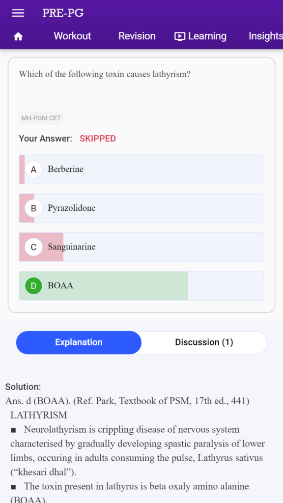The width and height of the screenshot is (283, 503).
Task: Select option C circle badge
Action: click(x=33, y=247)
